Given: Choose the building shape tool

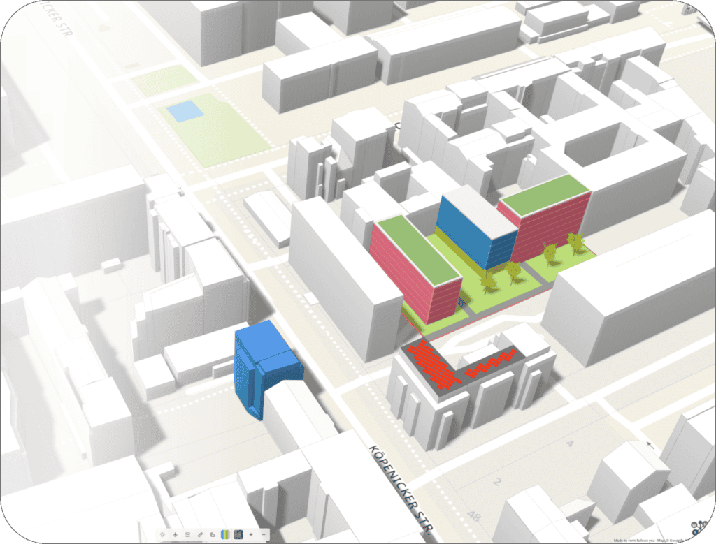Looking at the screenshot, I should coord(213,534).
